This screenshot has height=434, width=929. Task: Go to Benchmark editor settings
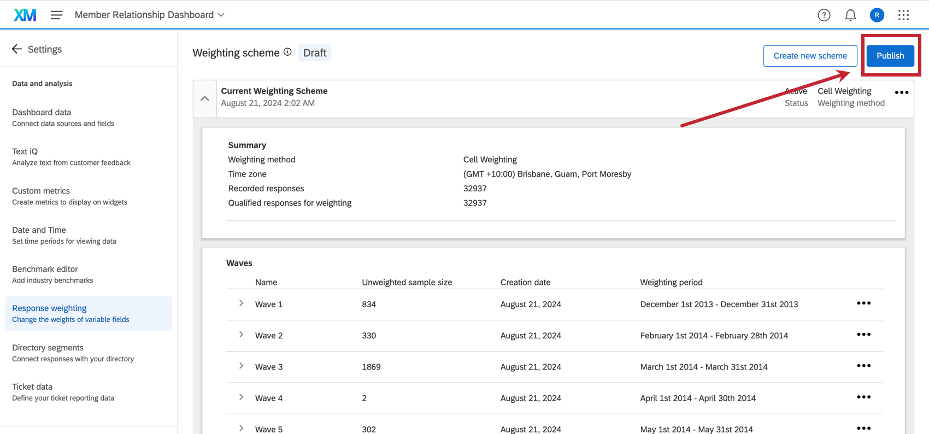[x=45, y=269]
